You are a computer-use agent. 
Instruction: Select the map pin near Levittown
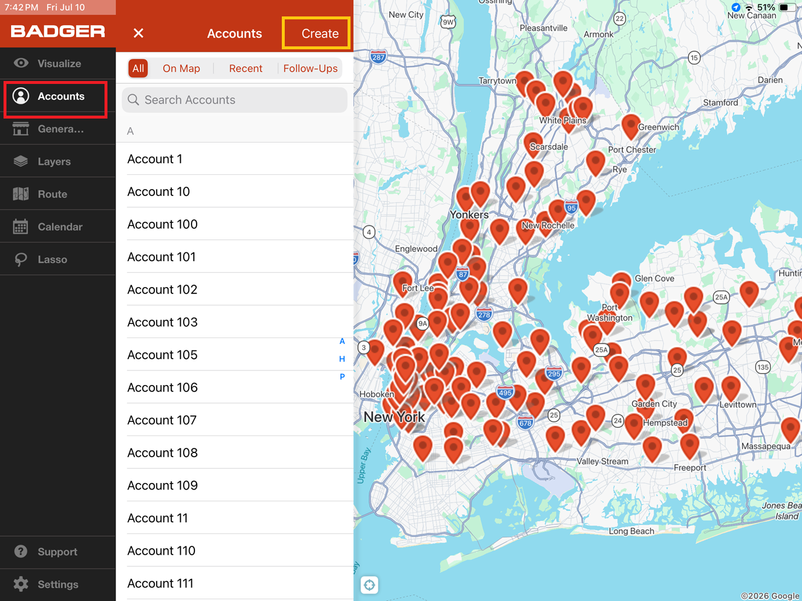tap(730, 389)
